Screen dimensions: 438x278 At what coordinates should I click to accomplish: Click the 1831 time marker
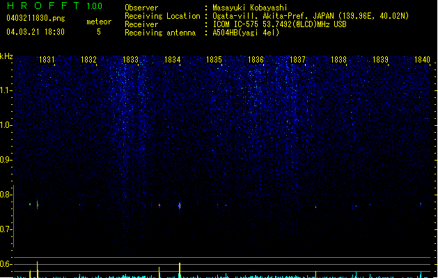point(47,60)
